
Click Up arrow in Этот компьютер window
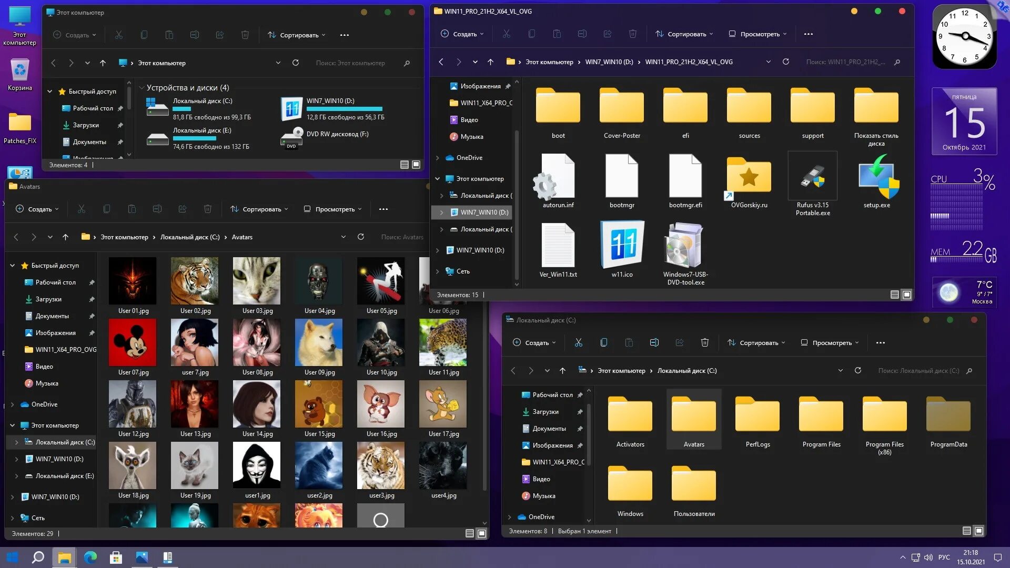tap(103, 63)
